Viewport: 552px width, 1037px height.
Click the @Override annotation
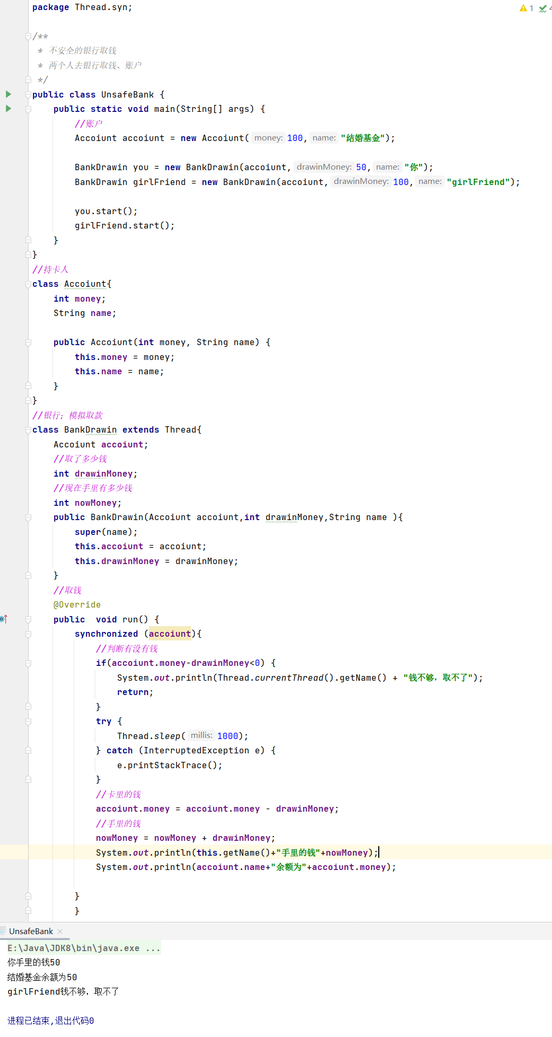[77, 604]
